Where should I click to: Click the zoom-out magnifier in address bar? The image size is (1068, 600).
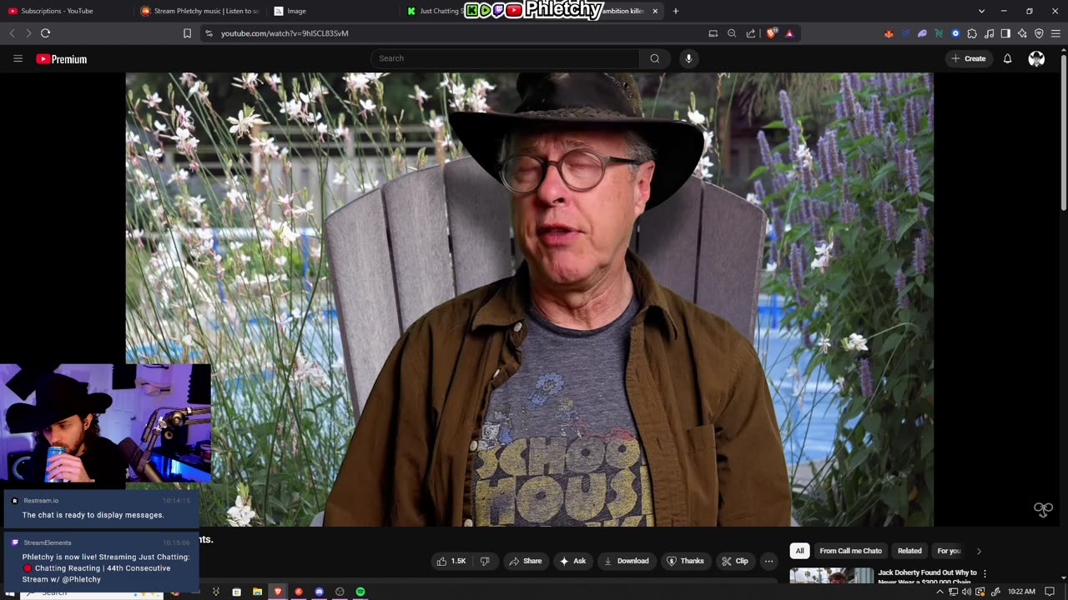(x=732, y=33)
